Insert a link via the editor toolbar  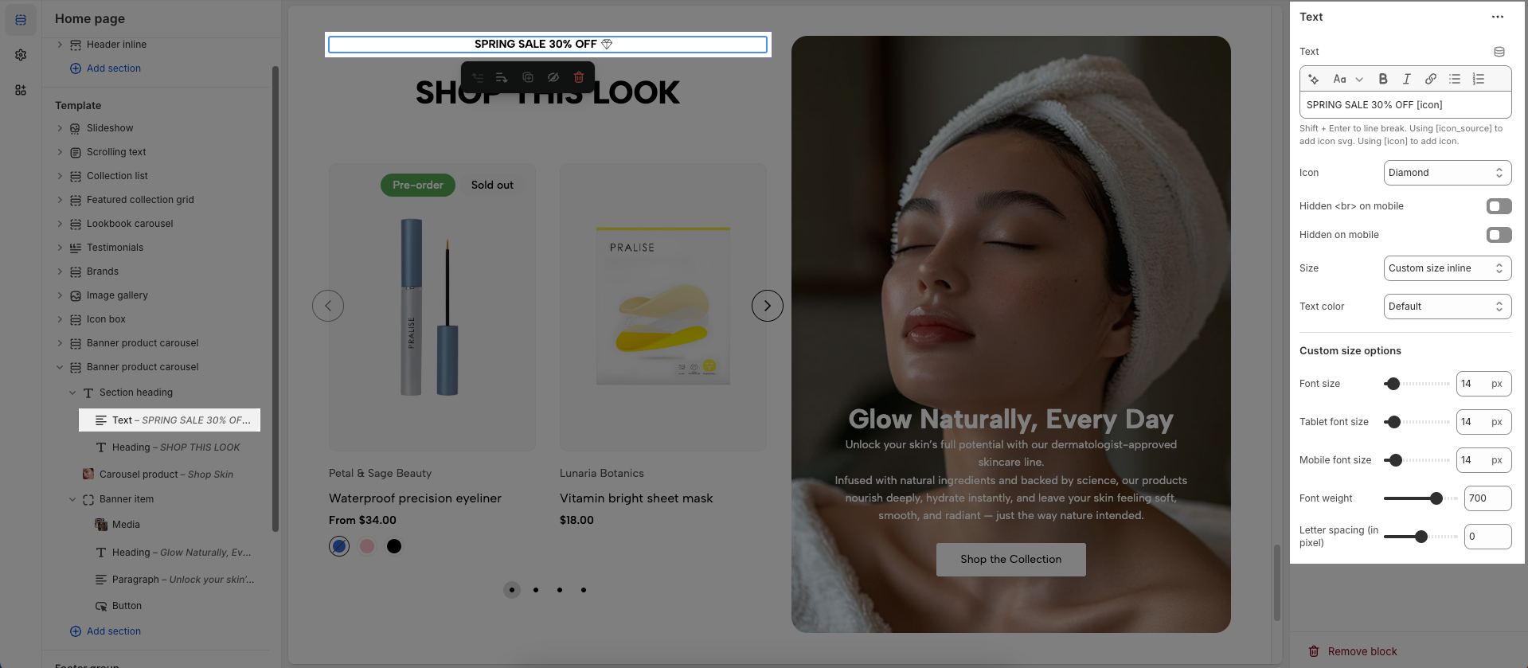[x=1431, y=79]
